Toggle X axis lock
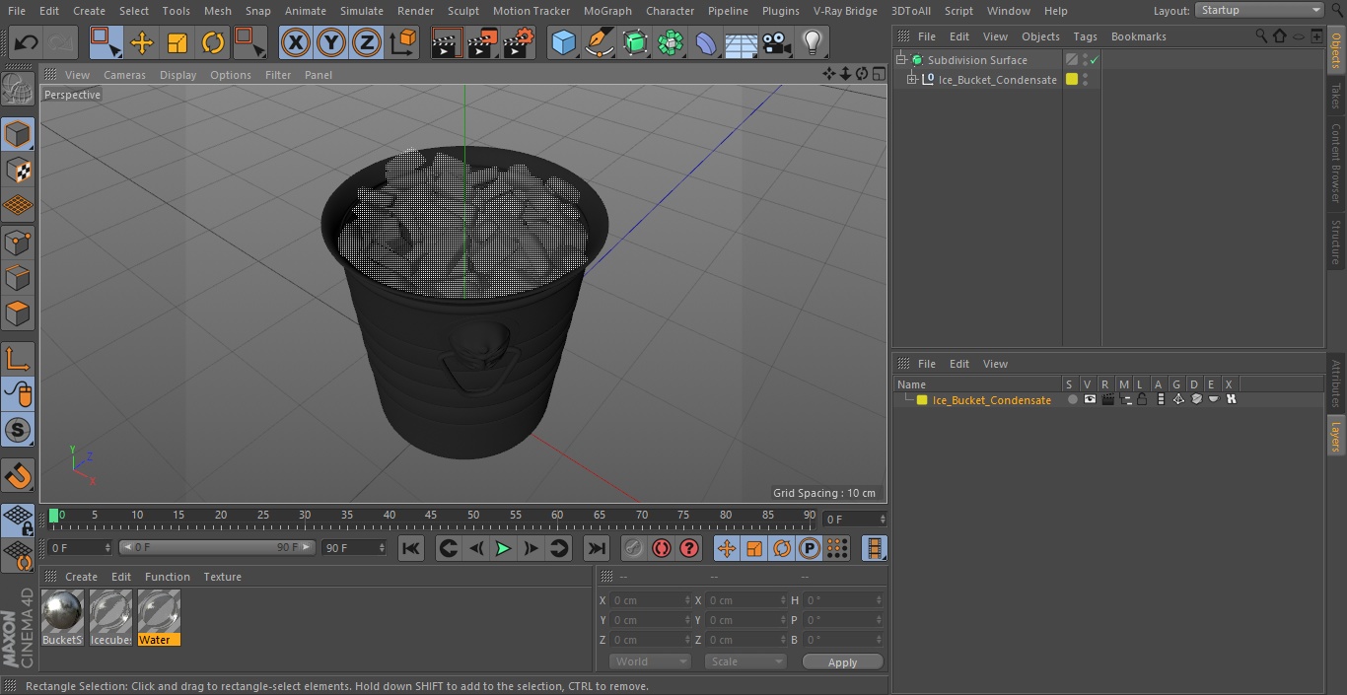1347x695 pixels. [296, 42]
